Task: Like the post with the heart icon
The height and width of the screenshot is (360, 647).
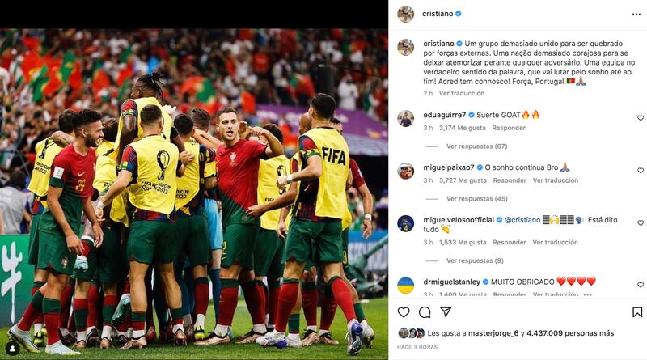Action: tap(404, 312)
